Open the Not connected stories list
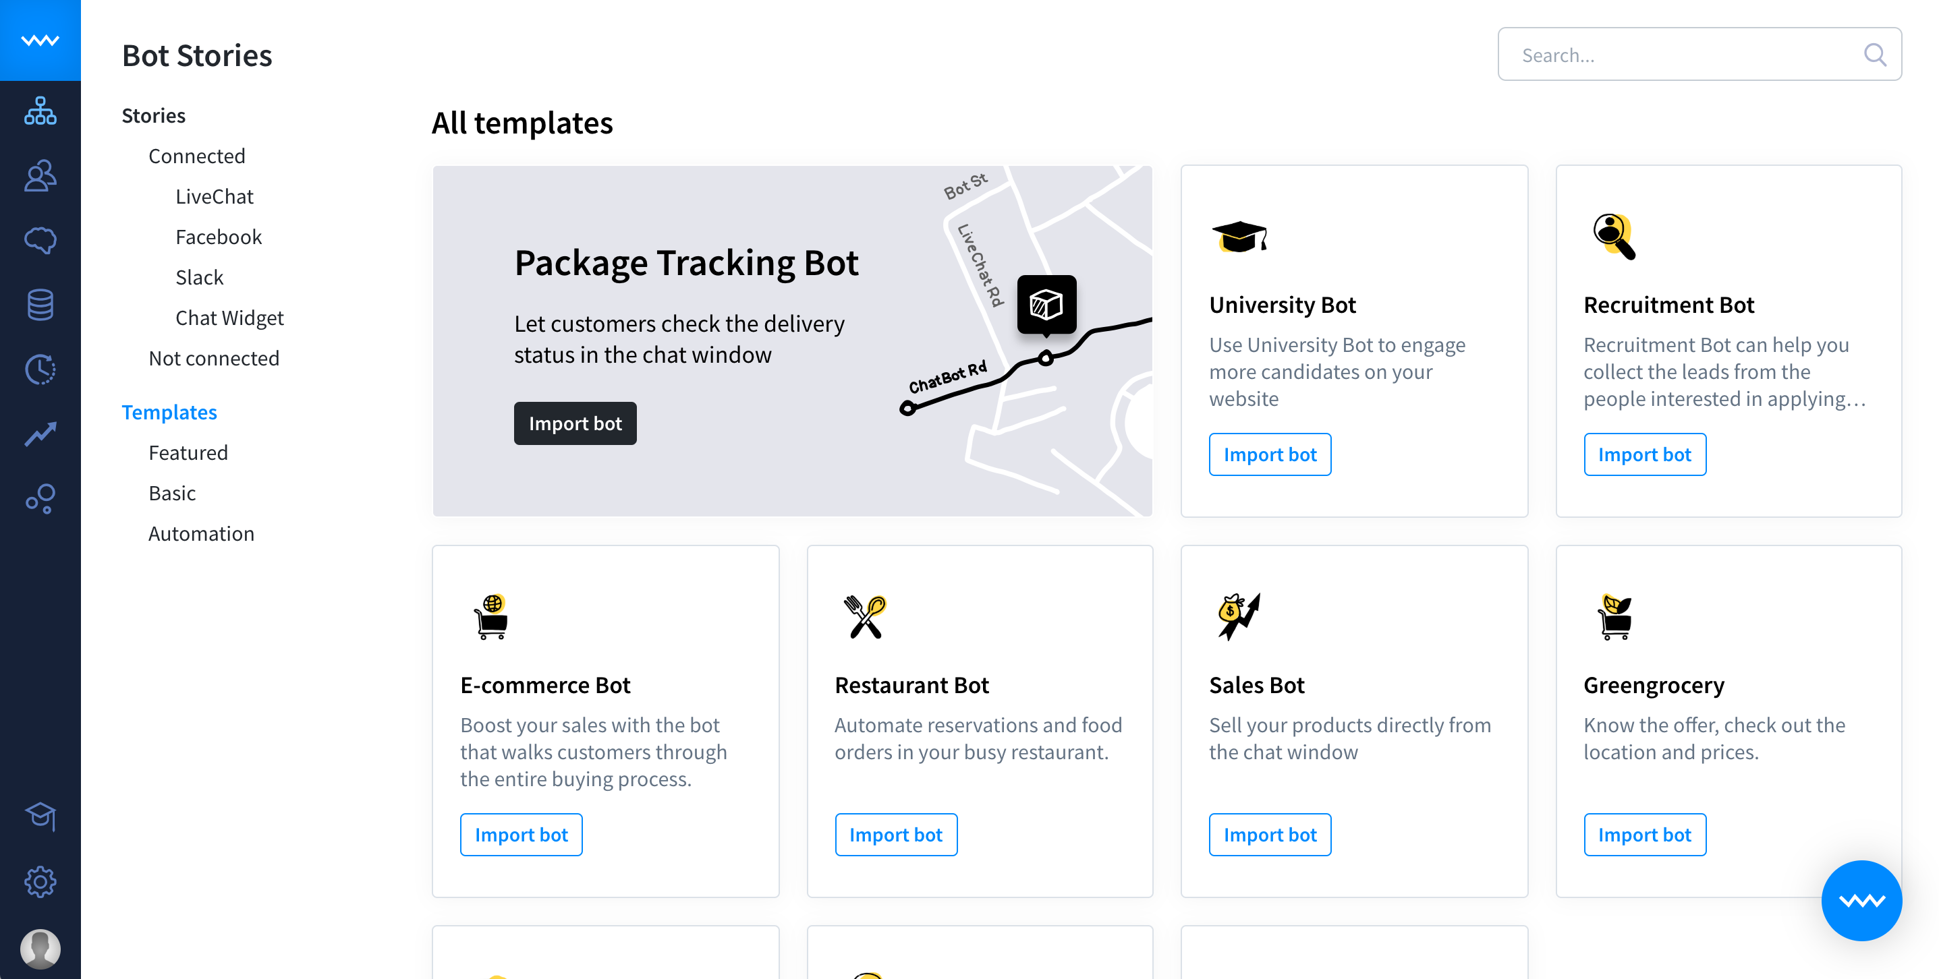This screenshot has height=979, width=1939. coord(214,358)
